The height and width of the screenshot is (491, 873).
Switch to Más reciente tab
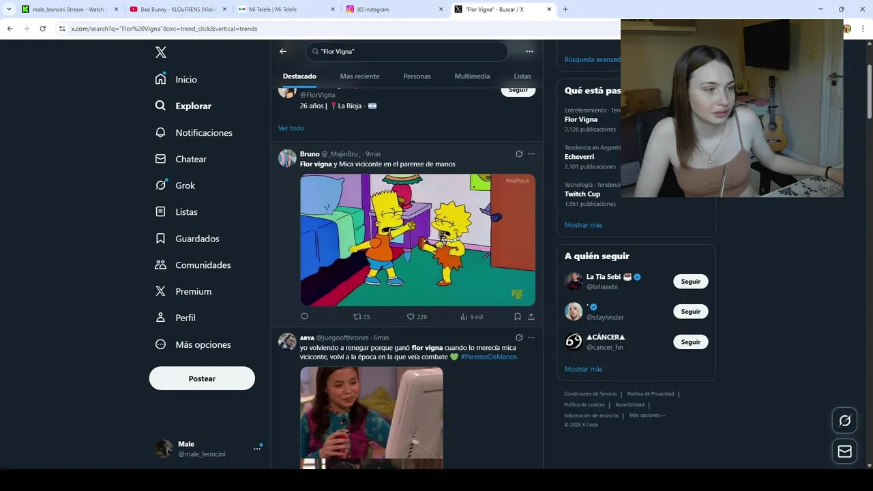click(x=359, y=76)
